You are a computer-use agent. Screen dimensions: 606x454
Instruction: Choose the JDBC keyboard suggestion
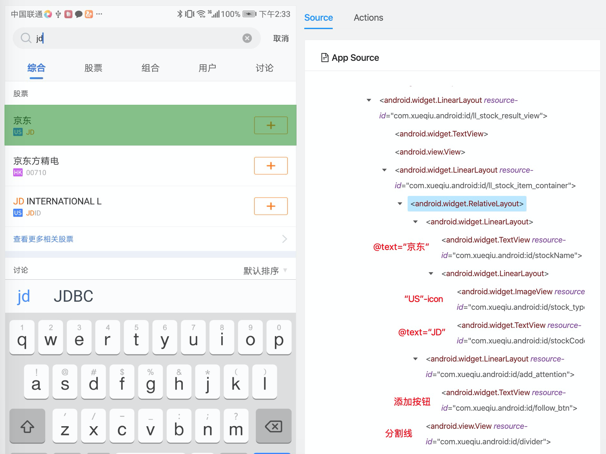tap(73, 296)
